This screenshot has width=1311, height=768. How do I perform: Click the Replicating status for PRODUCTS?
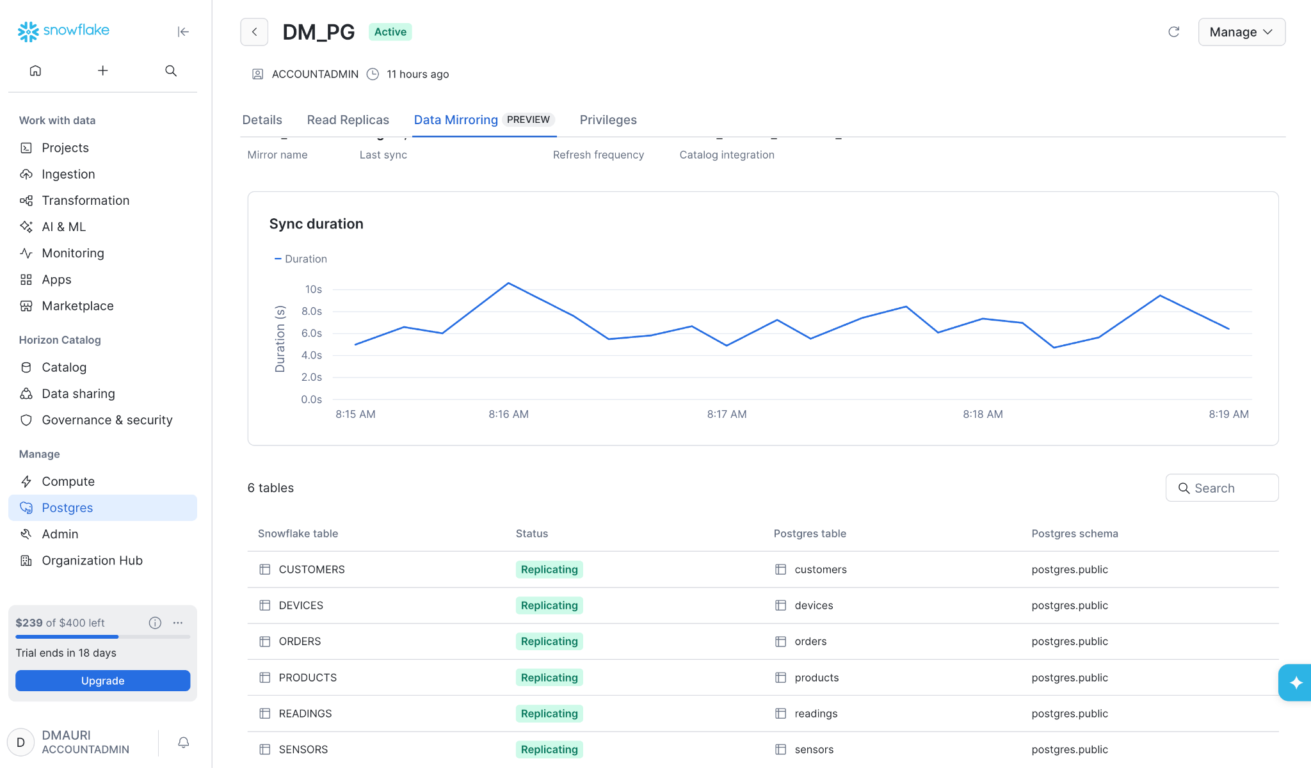point(549,678)
